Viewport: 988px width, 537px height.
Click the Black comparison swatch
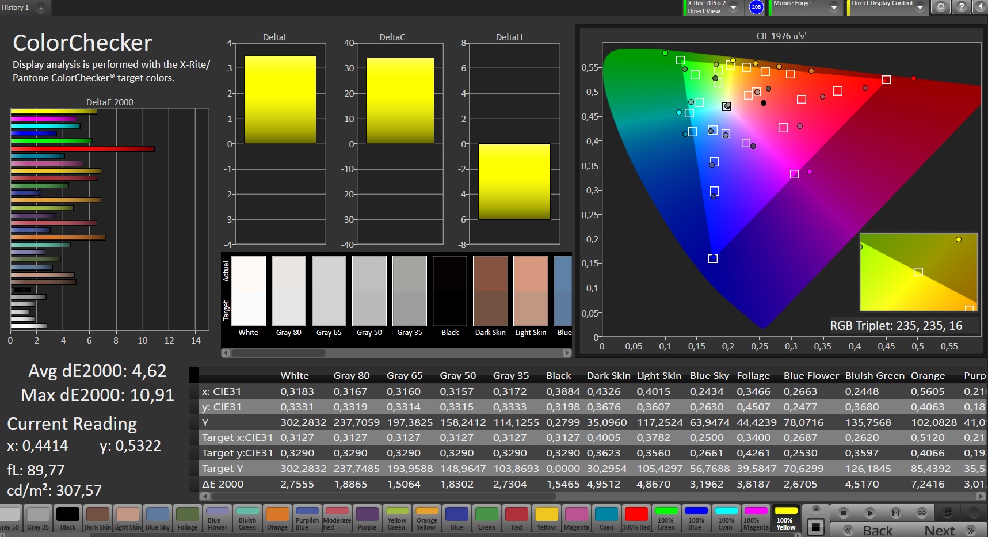tap(450, 291)
